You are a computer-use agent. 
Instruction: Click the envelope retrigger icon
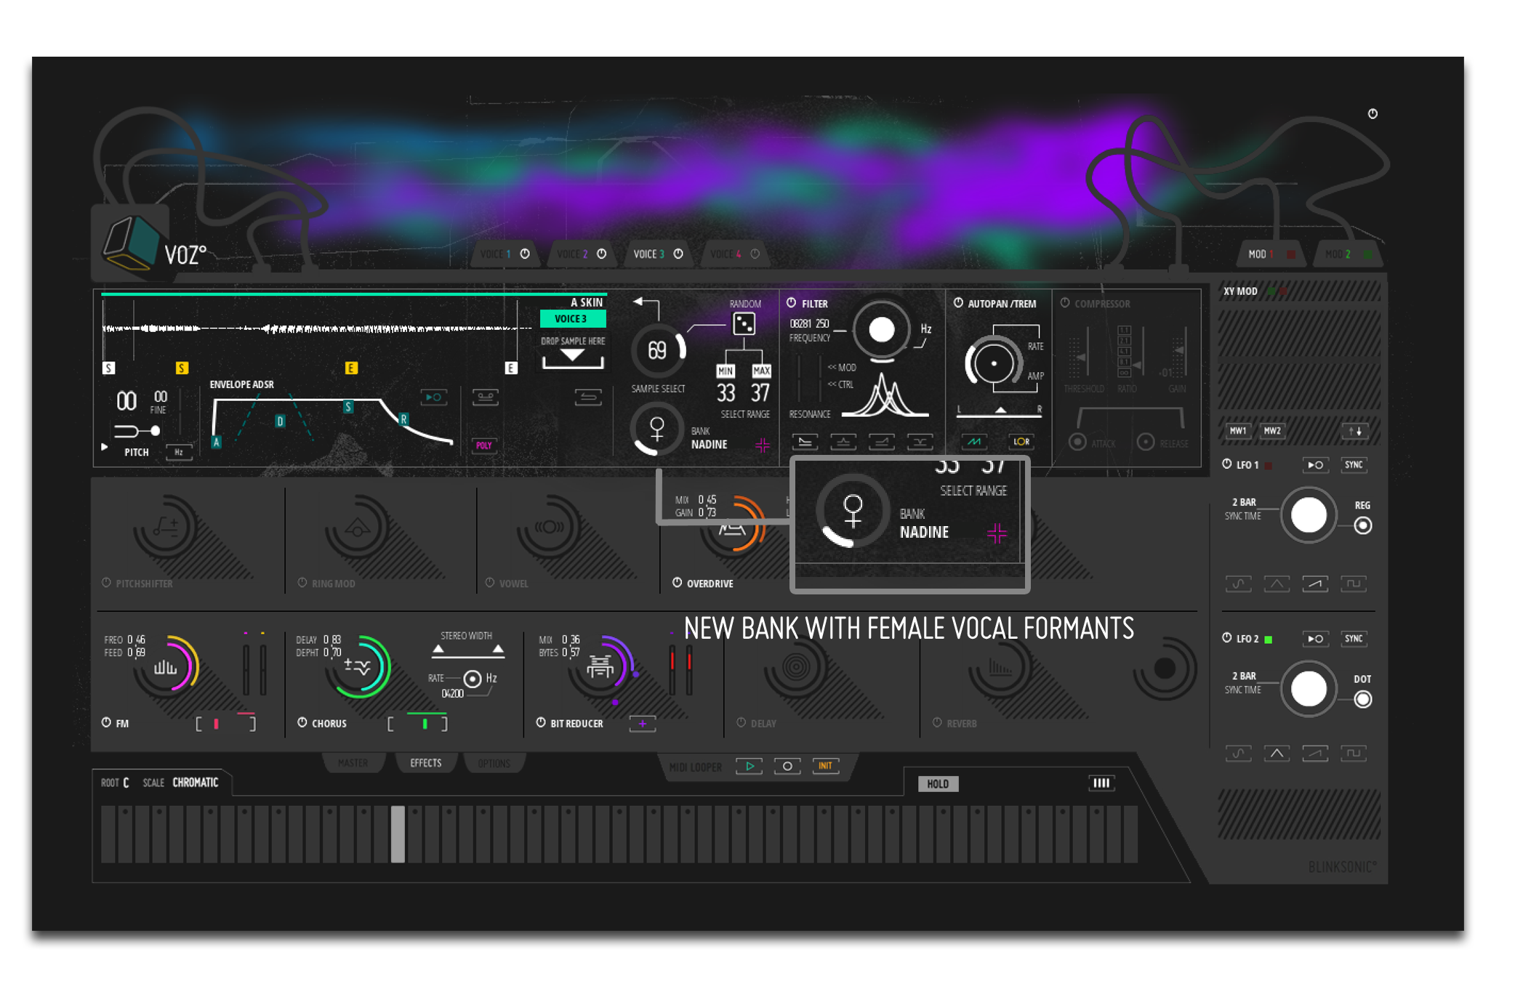coord(434,397)
